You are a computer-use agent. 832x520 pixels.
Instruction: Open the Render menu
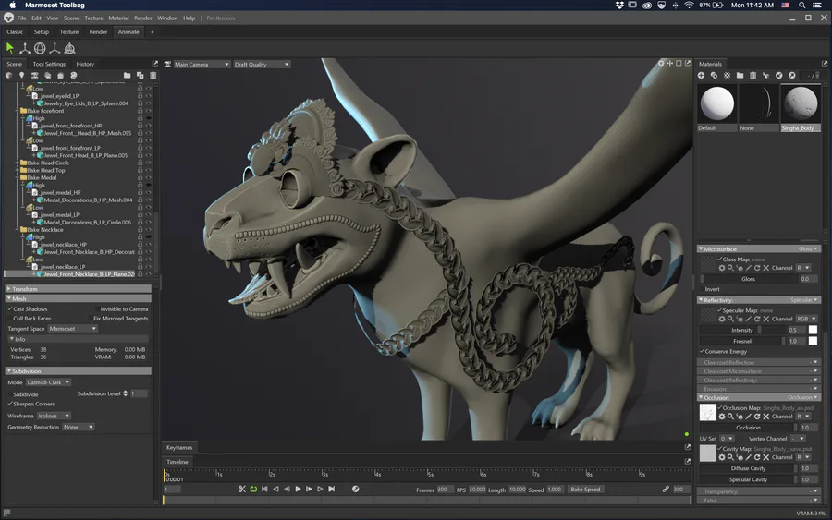point(142,18)
